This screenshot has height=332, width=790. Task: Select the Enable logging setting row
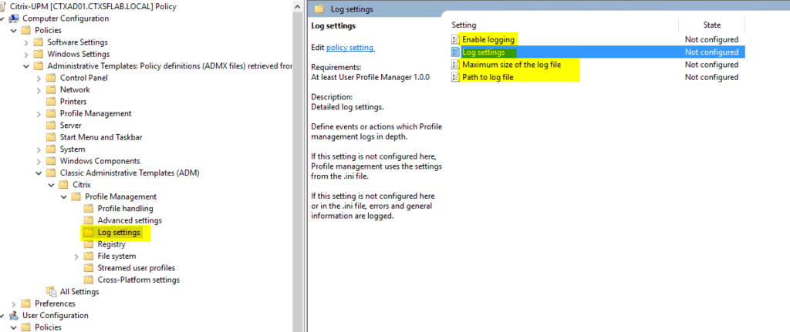[x=597, y=39]
